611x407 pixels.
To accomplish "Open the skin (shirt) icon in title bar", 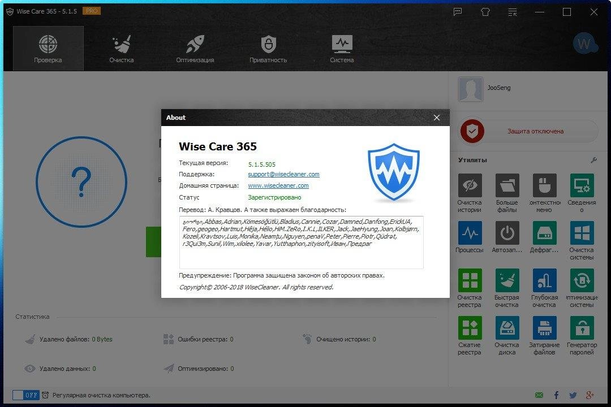I will (485, 12).
